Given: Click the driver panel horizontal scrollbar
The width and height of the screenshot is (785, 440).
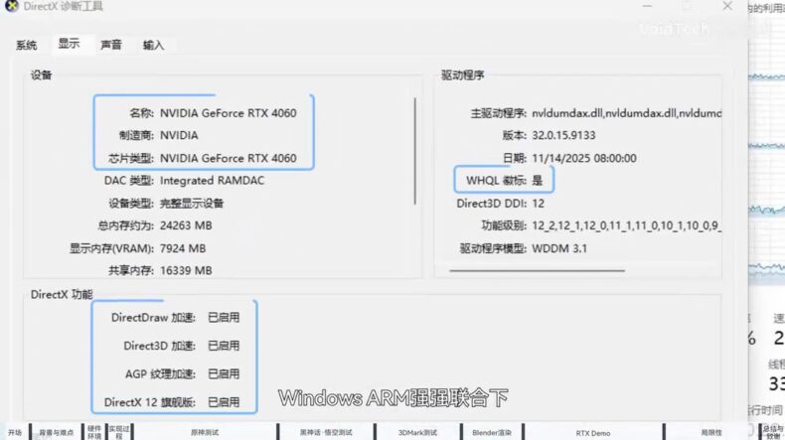Looking at the screenshot, I should pyautogui.click(x=538, y=271).
